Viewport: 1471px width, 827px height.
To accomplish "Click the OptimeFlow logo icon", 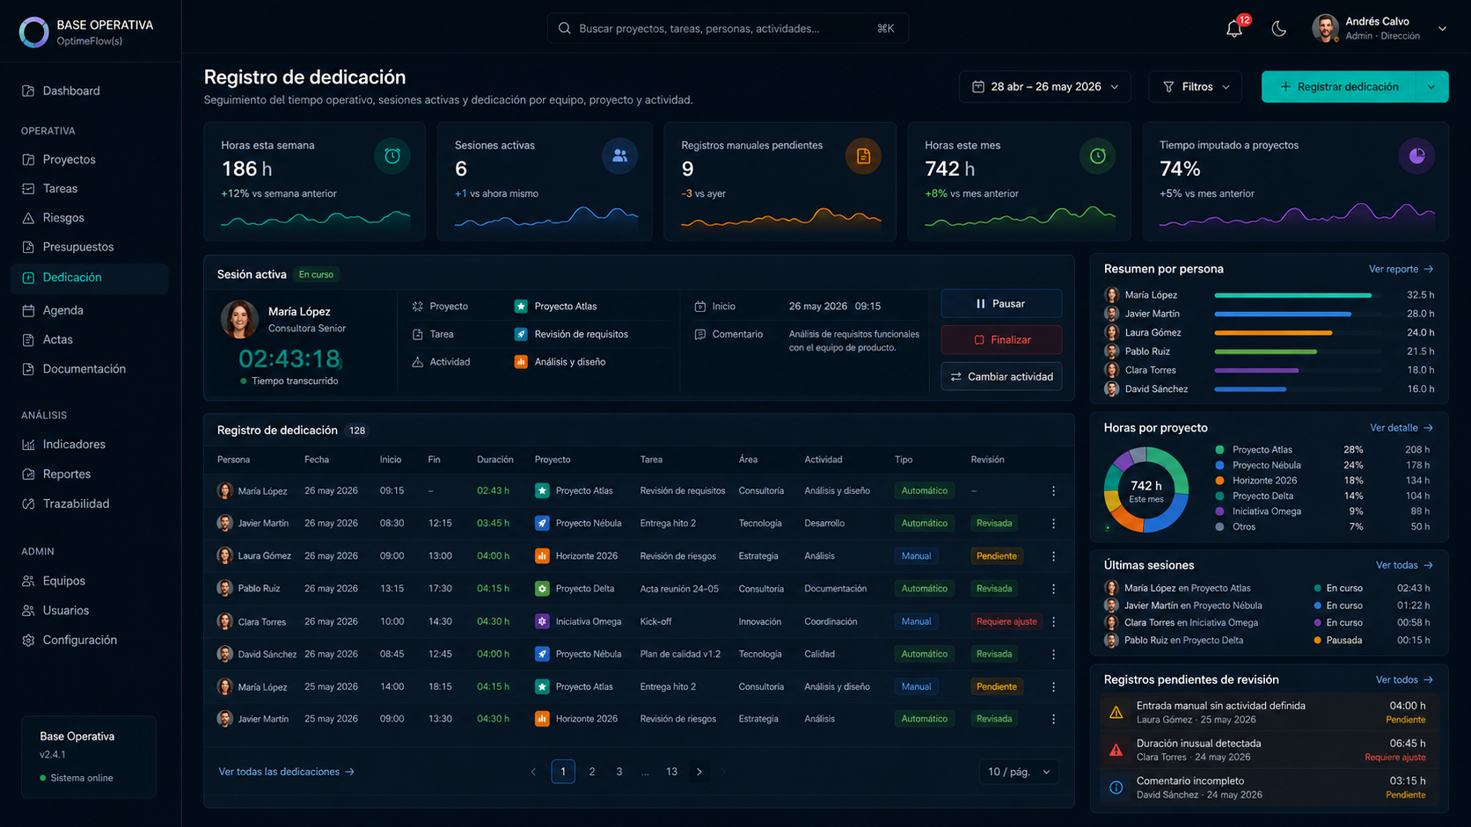I will click(x=34, y=32).
